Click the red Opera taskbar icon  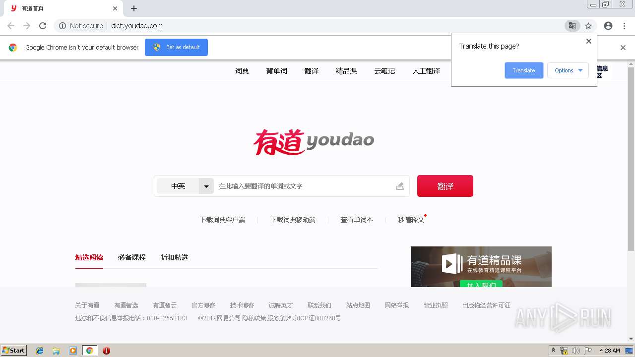[106, 351]
